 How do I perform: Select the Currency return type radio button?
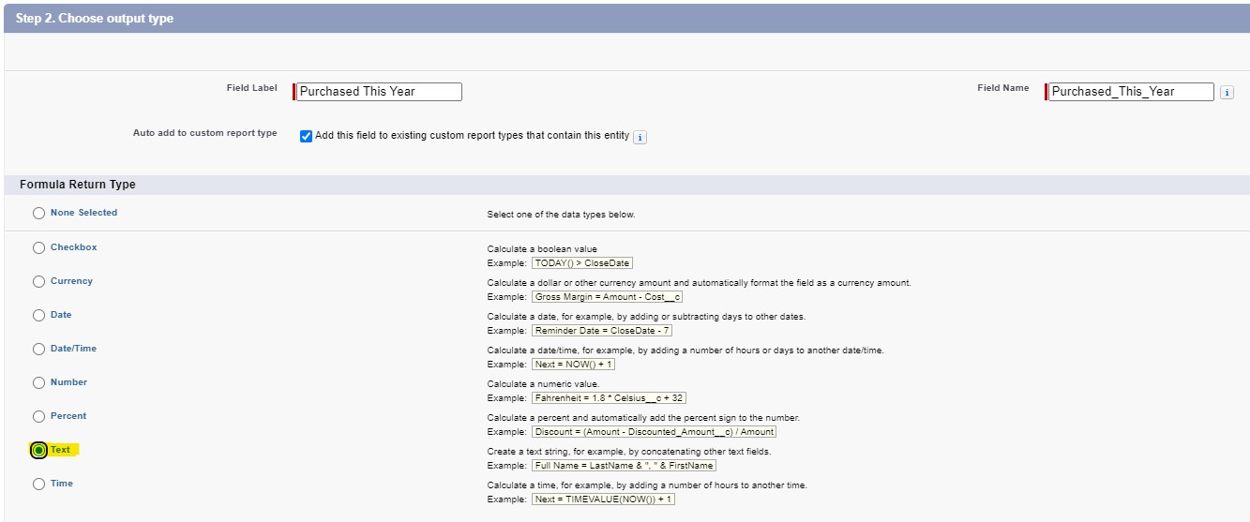[38, 282]
